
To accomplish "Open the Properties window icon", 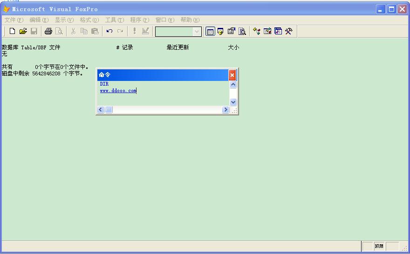I will coord(231,31).
